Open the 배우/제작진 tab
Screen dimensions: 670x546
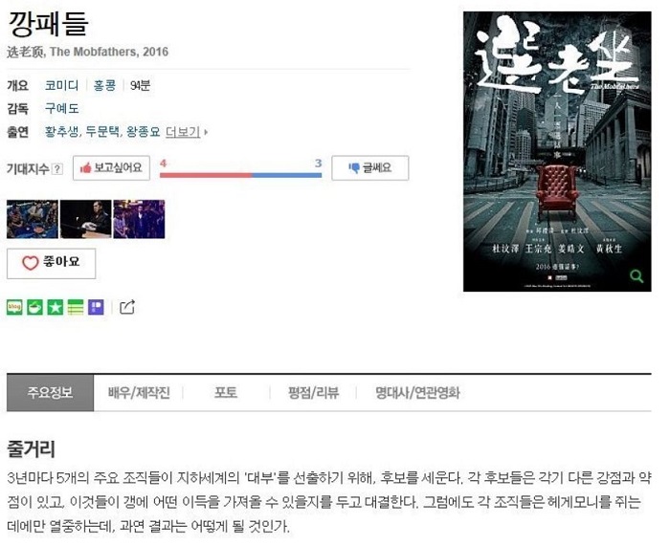tap(139, 393)
